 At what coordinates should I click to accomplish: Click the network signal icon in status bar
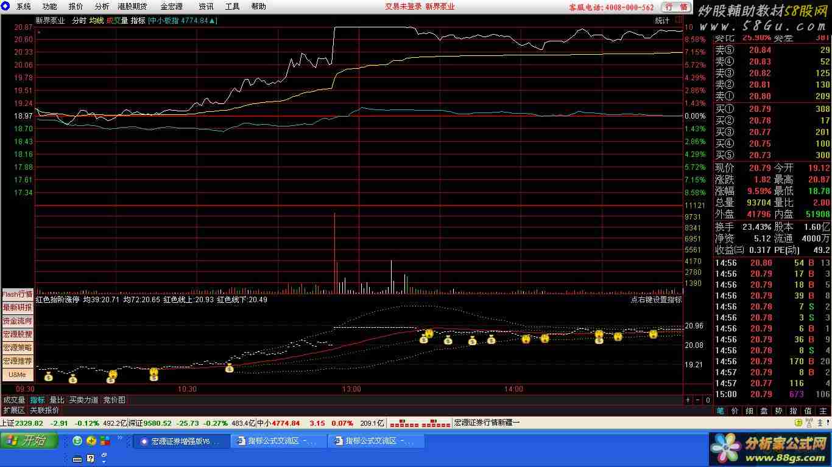809,422
